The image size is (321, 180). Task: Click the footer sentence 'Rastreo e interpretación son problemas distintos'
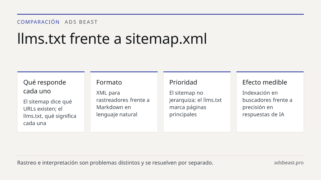point(115,163)
